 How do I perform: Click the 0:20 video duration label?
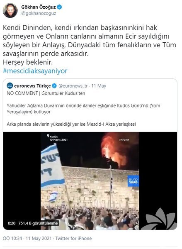[x=12, y=223]
